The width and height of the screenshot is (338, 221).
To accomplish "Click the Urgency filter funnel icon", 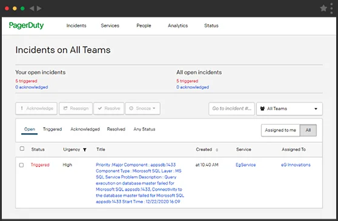I will 85,150.
